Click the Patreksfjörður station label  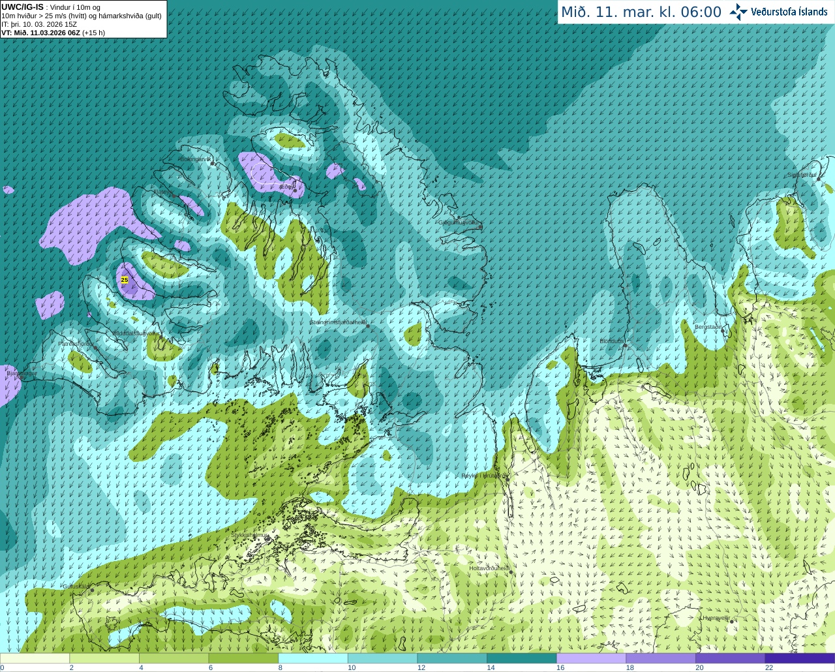tap(76, 343)
